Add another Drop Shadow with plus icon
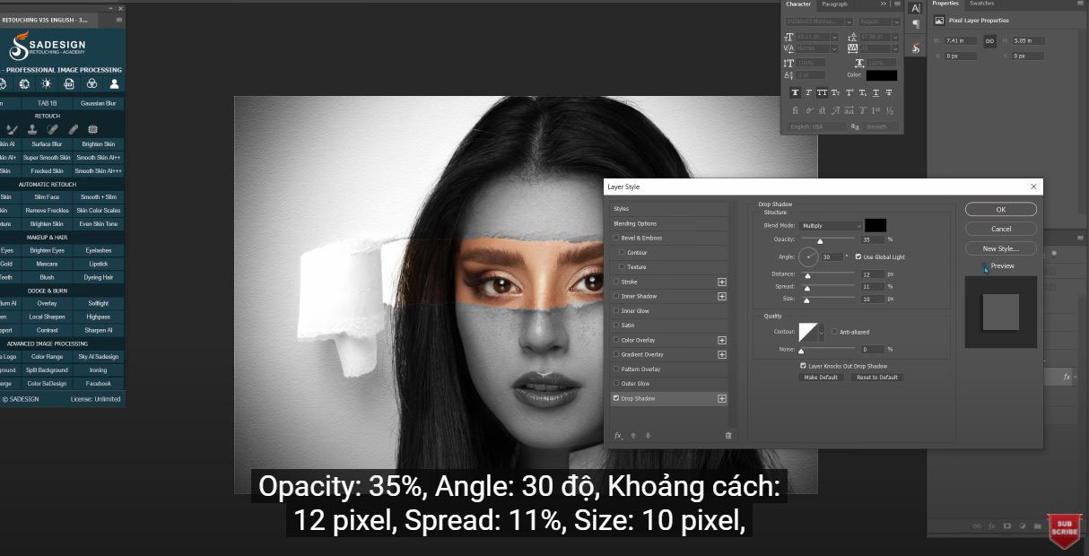1089x556 pixels. click(722, 398)
